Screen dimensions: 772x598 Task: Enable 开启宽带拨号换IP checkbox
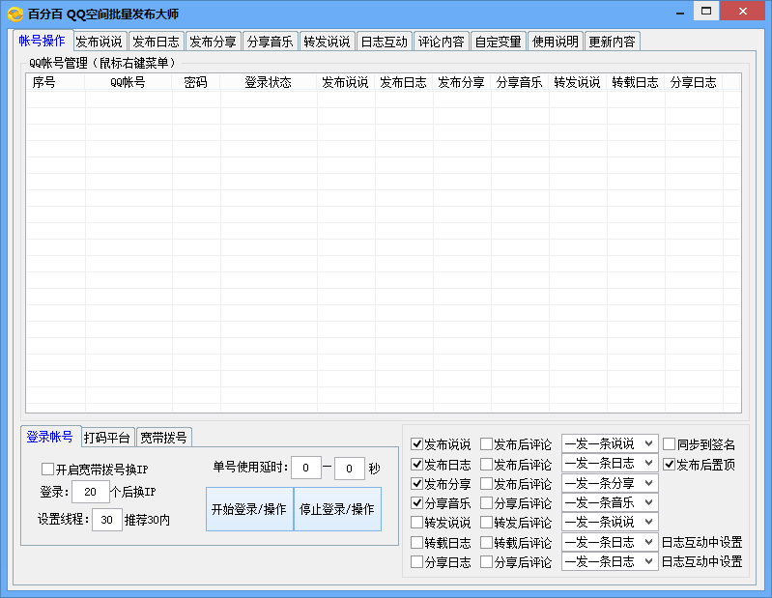click(48, 470)
